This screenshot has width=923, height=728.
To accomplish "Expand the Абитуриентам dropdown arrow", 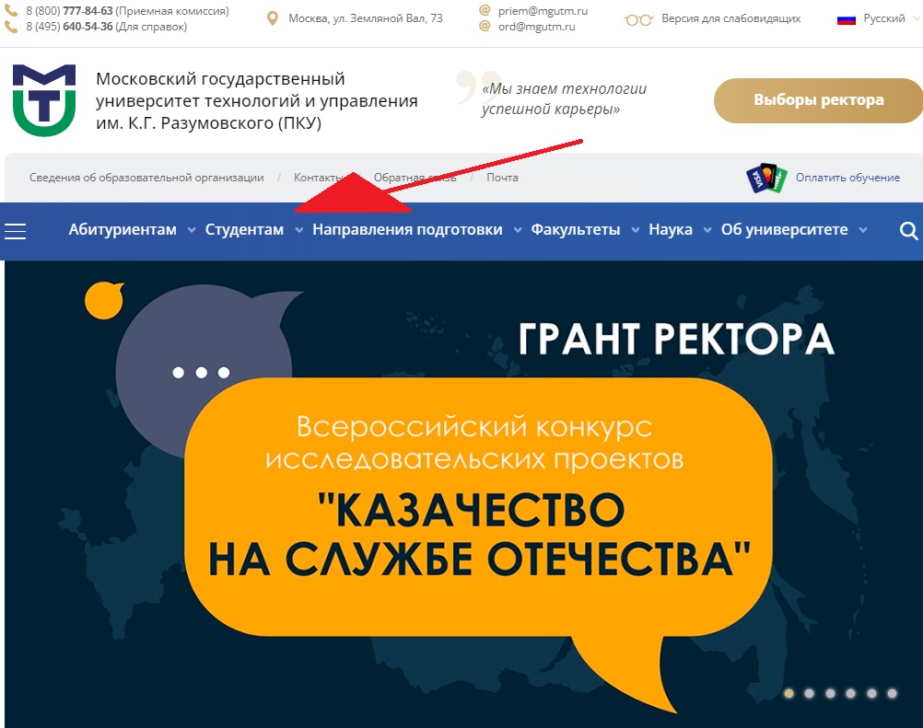I will pyautogui.click(x=191, y=230).
